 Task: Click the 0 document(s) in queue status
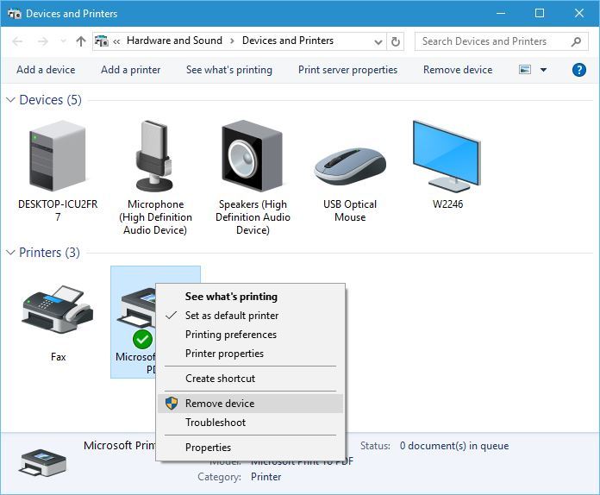(454, 446)
